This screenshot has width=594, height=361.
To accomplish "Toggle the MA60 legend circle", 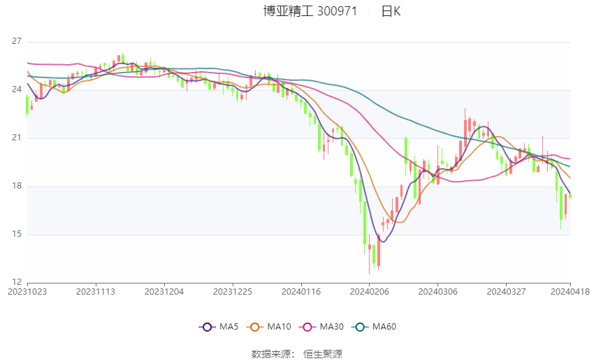I will (361, 327).
